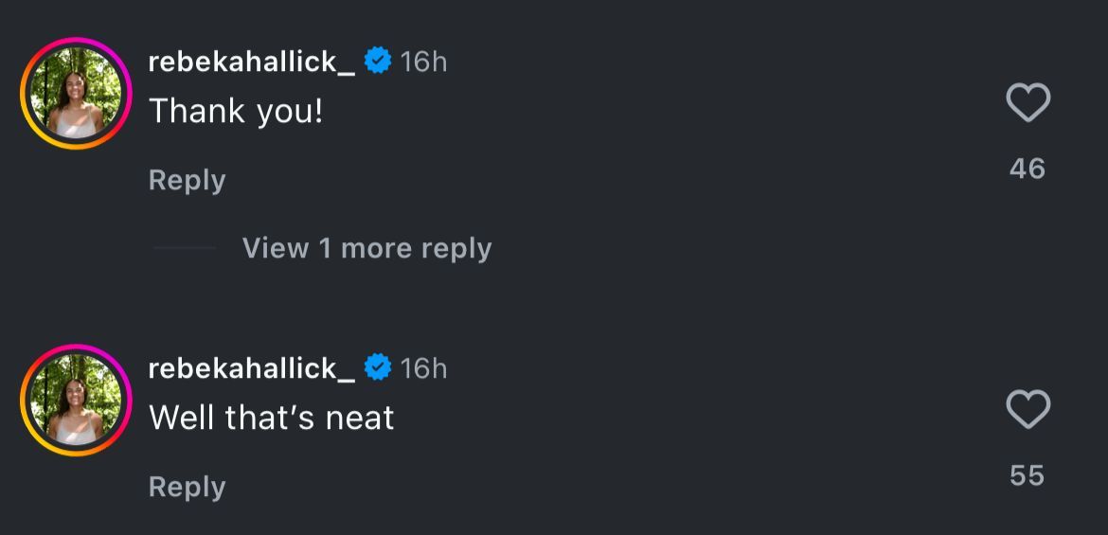View the 46 likes count
This screenshot has width=1108, height=535.
1028,169
